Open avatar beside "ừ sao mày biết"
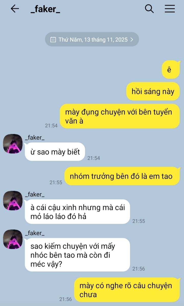Viewport: 184px width, 306px height. click(x=13, y=144)
